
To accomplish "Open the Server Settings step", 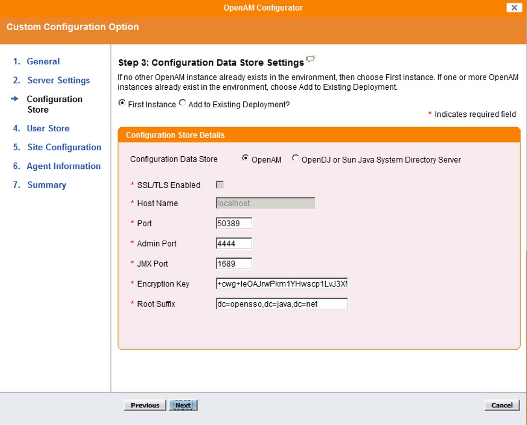I will 58,80.
